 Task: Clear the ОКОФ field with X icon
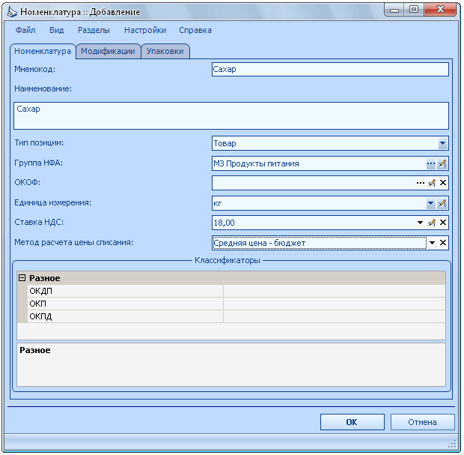click(x=443, y=183)
